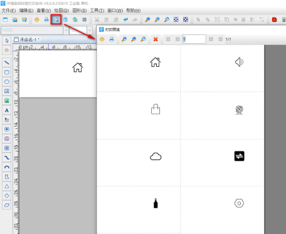Select the line drawing tool

(x=7, y=63)
